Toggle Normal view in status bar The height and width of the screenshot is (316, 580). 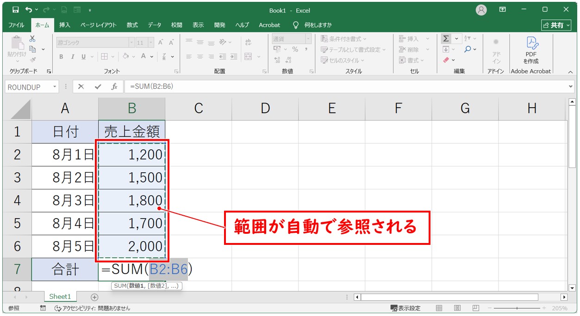[x=439, y=308]
